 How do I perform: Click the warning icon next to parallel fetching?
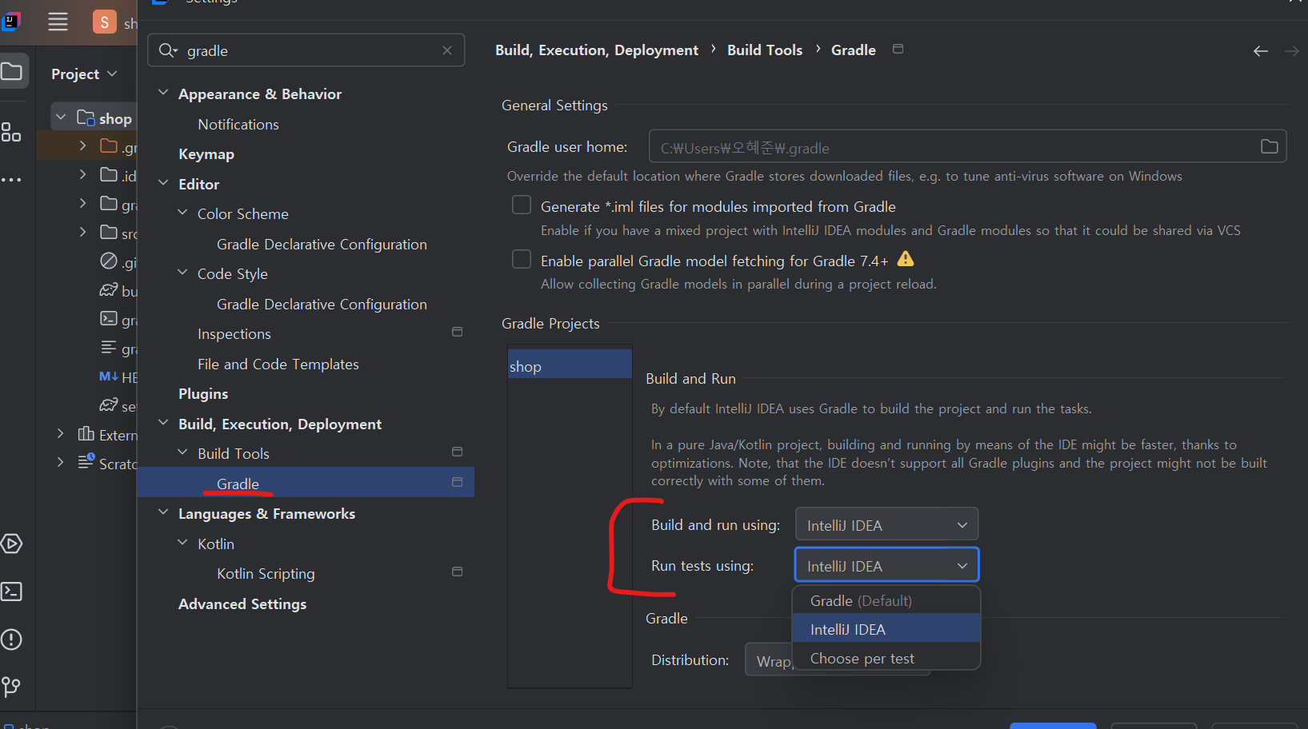[x=906, y=259]
